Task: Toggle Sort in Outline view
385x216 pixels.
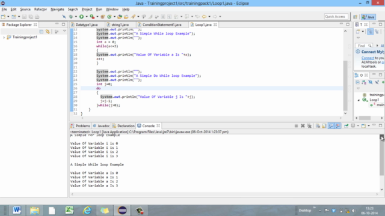Action: (x=364, y=82)
